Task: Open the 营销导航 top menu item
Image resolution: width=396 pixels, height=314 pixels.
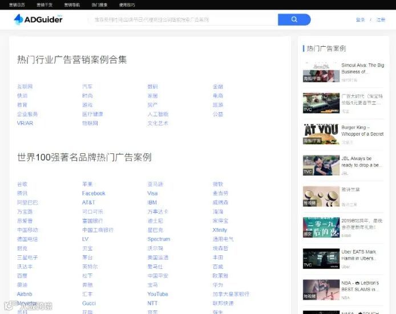Action: click(x=72, y=5)
